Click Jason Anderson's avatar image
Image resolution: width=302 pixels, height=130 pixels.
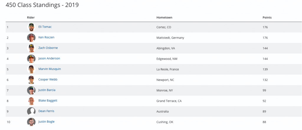pyautogui.click(x=31, y=59)
